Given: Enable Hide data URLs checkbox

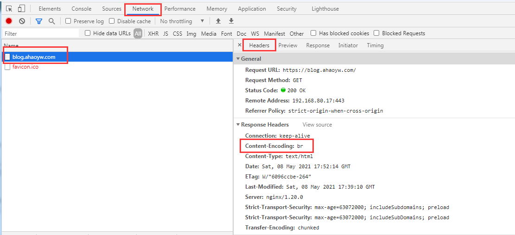Looking at the screenshot, I should click(x=88, y=33).
